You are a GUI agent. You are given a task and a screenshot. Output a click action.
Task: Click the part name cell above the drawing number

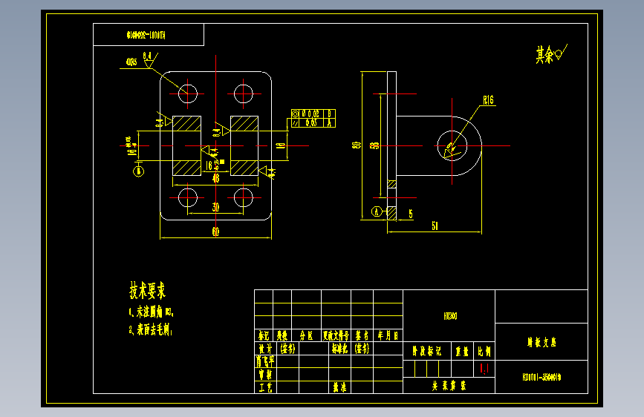pos(541,342)
